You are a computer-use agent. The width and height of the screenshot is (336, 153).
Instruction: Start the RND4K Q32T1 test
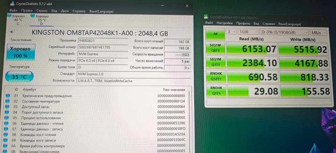point(216,76)
